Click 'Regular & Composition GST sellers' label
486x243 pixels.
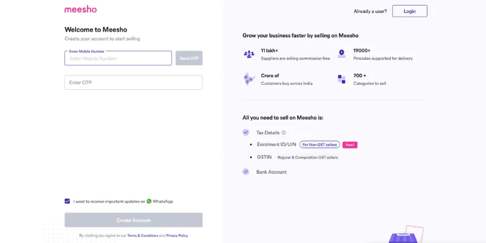coord(308,158)
